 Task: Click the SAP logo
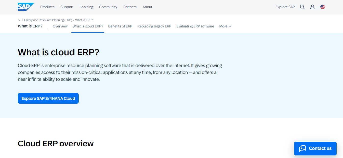pyautogui.click(x=25, y=7)
